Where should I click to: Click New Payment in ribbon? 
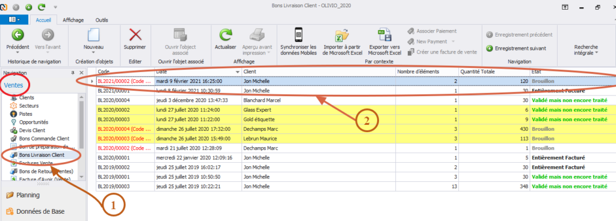[x=428, y=41]
